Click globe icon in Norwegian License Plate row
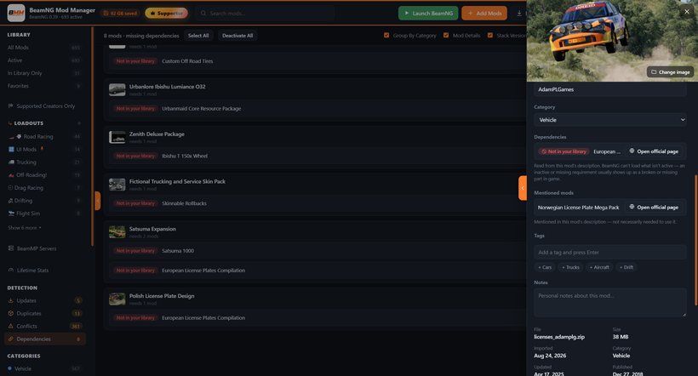Viewport: 698px width, 376px height. (632, 207)
